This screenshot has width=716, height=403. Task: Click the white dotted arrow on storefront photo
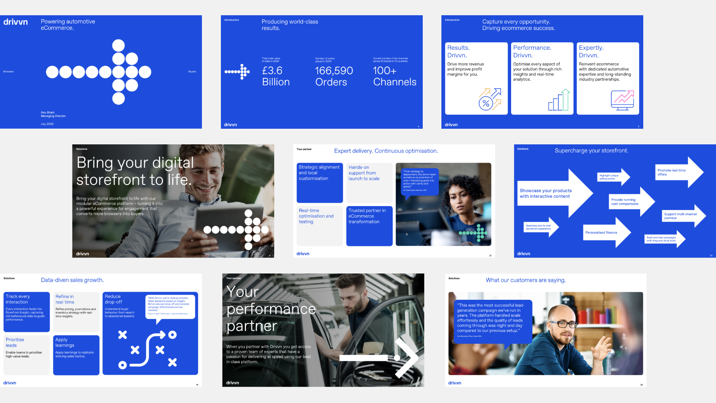[x=236, y=230]
